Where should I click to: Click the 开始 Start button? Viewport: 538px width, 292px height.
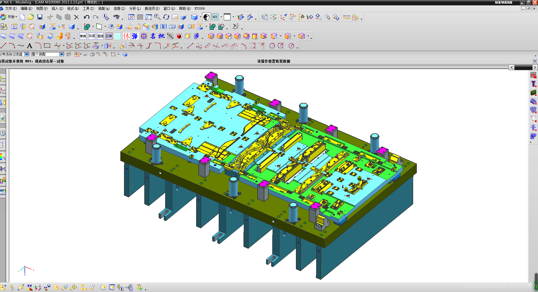pyautogui.click(x=9, y=17)
